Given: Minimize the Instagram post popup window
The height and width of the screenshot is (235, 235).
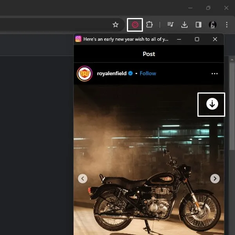Looking at the screenshot, I should (x=179, y=39).
